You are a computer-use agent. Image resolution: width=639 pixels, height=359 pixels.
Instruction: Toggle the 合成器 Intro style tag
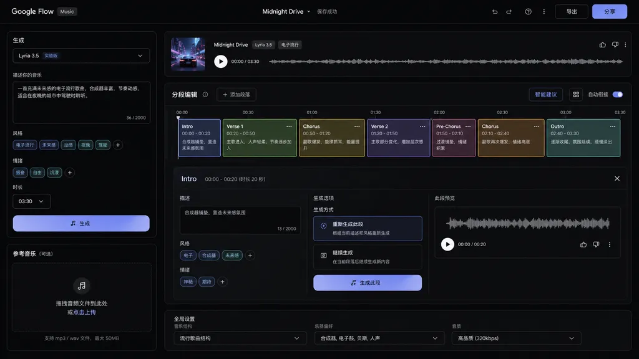click(x=209, y=256)
